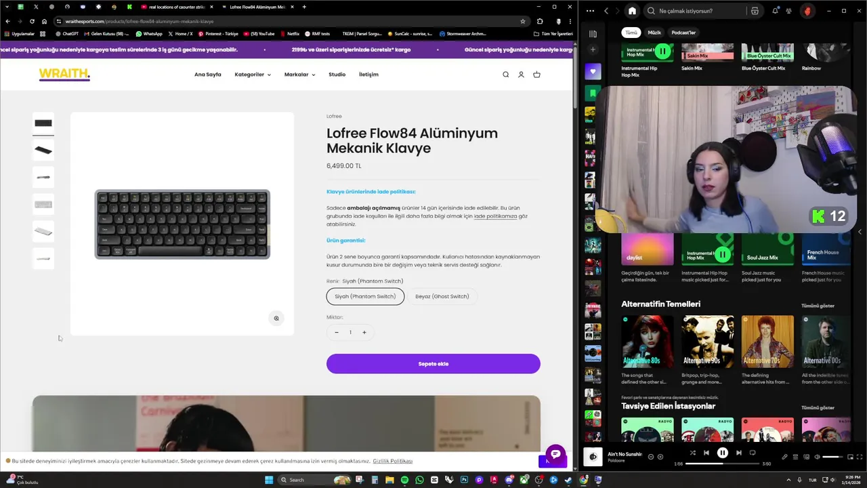Click Tümünü göster beside Alternatifin Temelleri
The image size is (867, 488).
coord(818,306)
